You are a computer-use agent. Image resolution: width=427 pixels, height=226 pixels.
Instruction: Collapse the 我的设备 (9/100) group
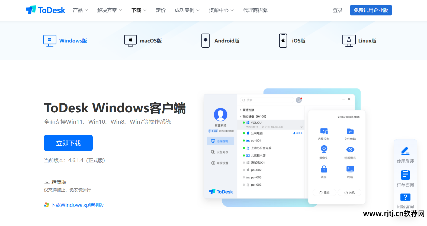pos(253,116)
